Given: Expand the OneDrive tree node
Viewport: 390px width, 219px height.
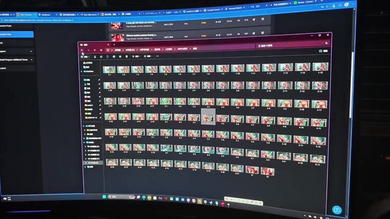Looking at the screenshot, I should tap(82, 72).
